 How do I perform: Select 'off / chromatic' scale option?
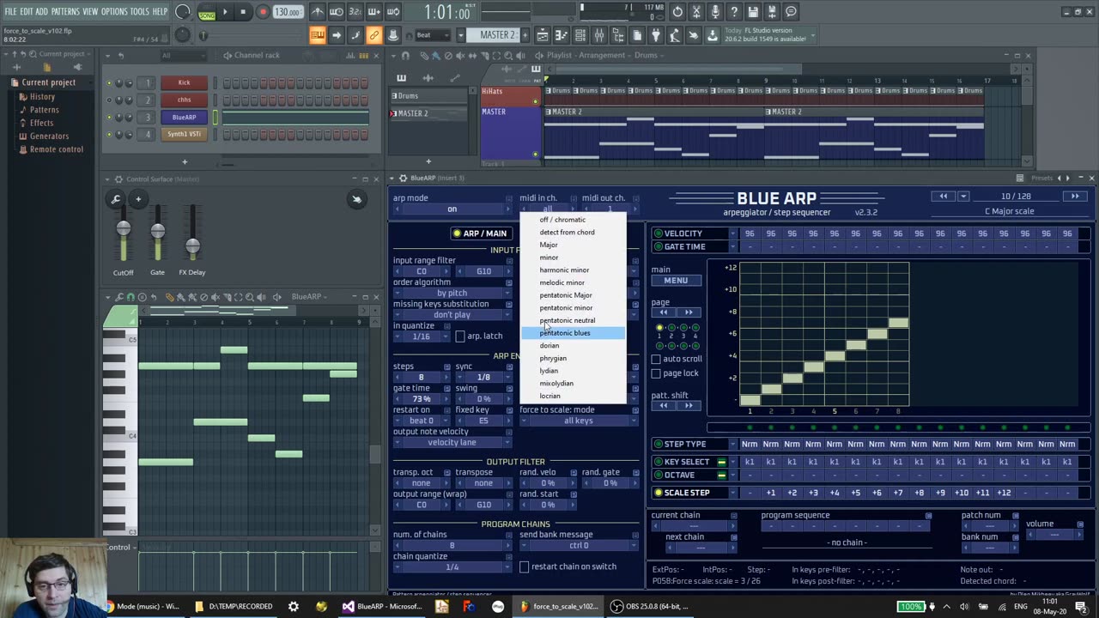(x=574, y=220)
